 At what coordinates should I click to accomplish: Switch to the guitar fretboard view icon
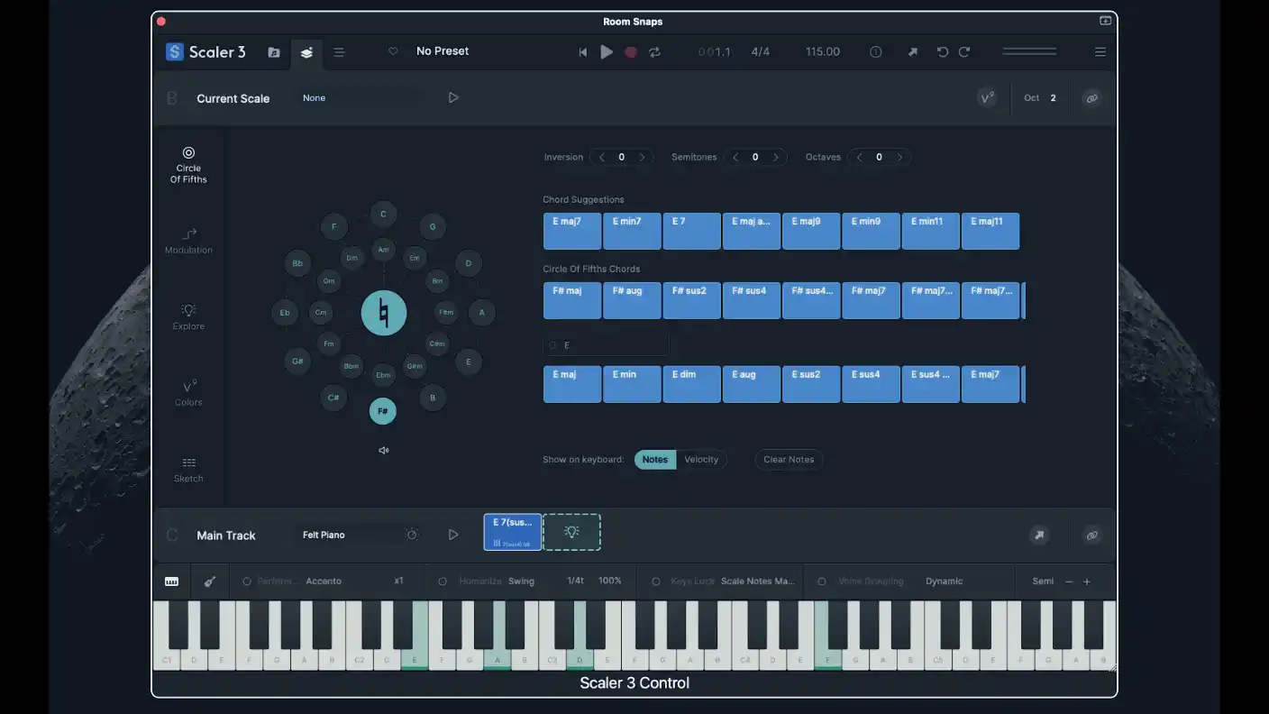[x=210, y=581]
